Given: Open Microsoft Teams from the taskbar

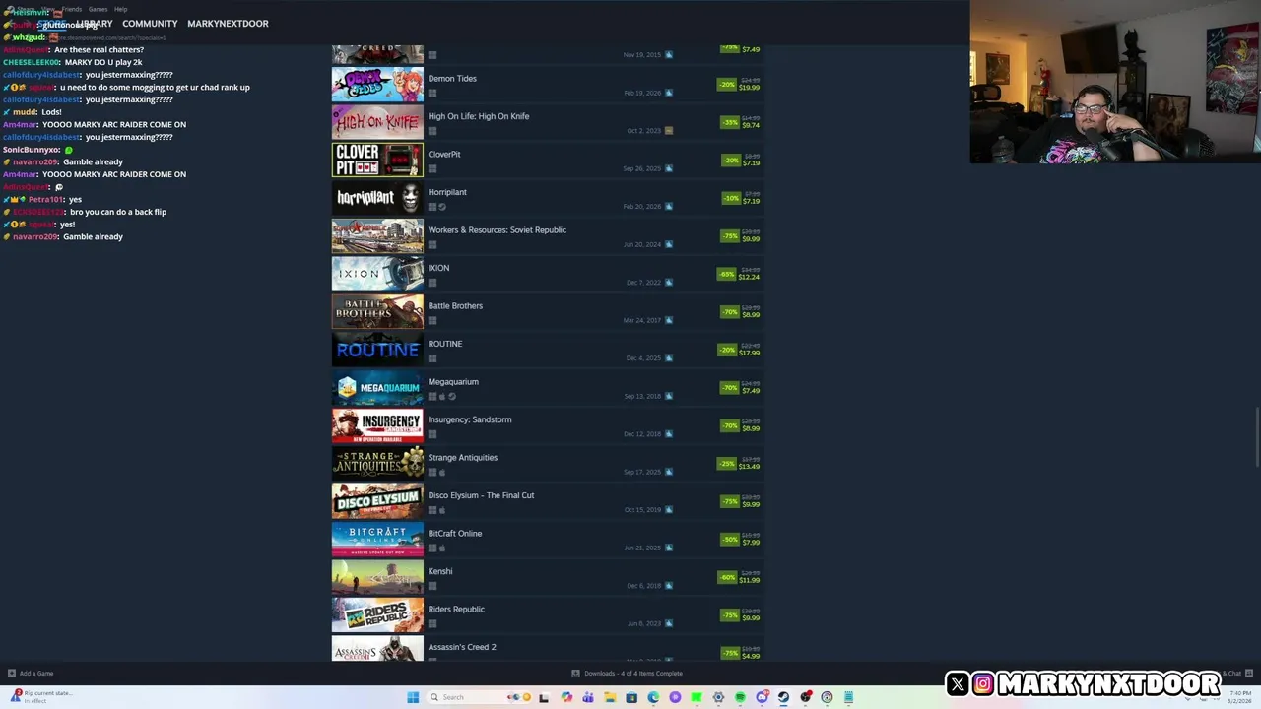Looking at the screenshot, I should (588, 697).
